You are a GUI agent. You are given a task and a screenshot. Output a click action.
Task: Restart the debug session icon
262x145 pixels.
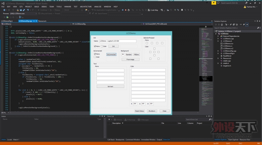click(128, 10)
